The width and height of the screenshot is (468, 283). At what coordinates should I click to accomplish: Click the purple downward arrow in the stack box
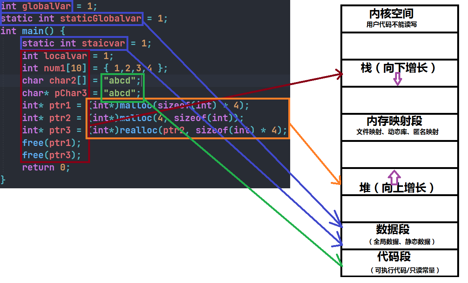pos(398,79)
